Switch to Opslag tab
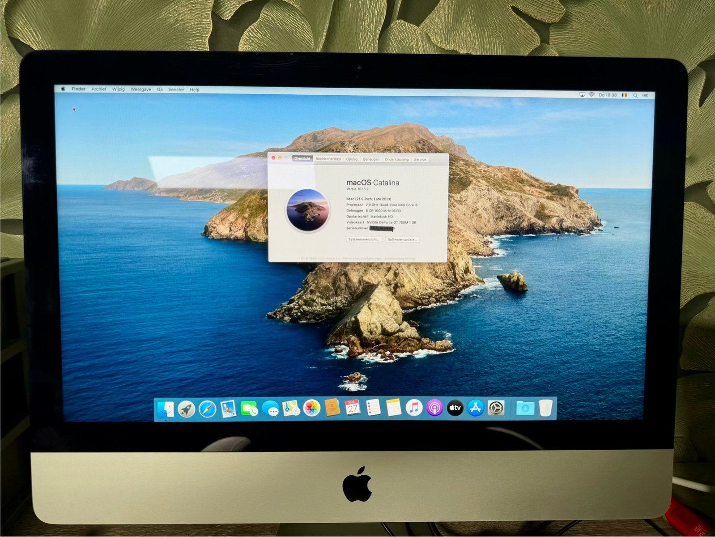The height and width of the screenshot is (537, 715). (x=352, y=159)
